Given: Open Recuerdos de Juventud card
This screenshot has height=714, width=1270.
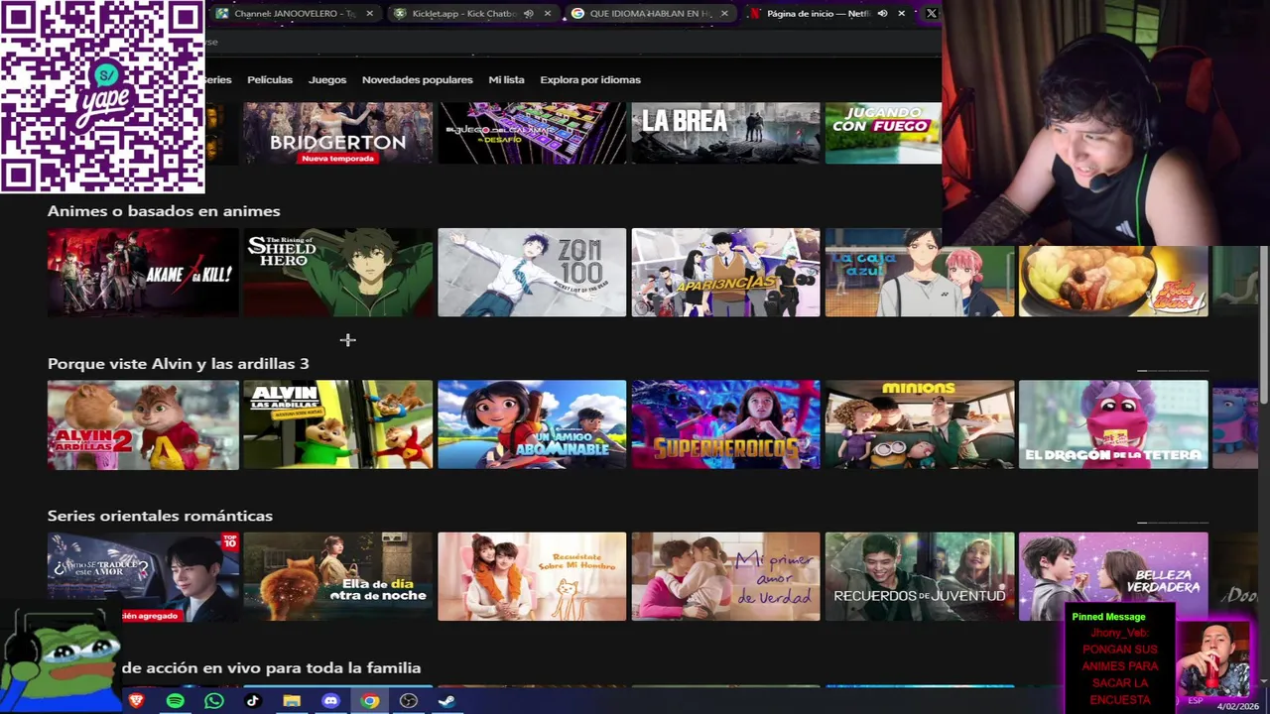Looking at the screenshot, I should [920, 576].
